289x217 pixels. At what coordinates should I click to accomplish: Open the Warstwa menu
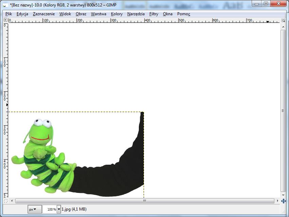(98, 14)
